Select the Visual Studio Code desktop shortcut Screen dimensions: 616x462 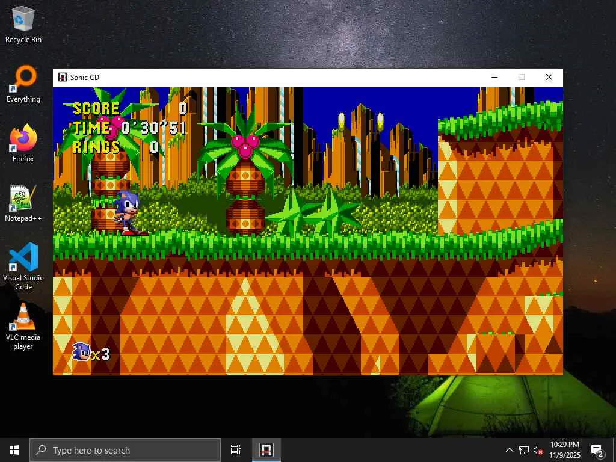[23, 266]
